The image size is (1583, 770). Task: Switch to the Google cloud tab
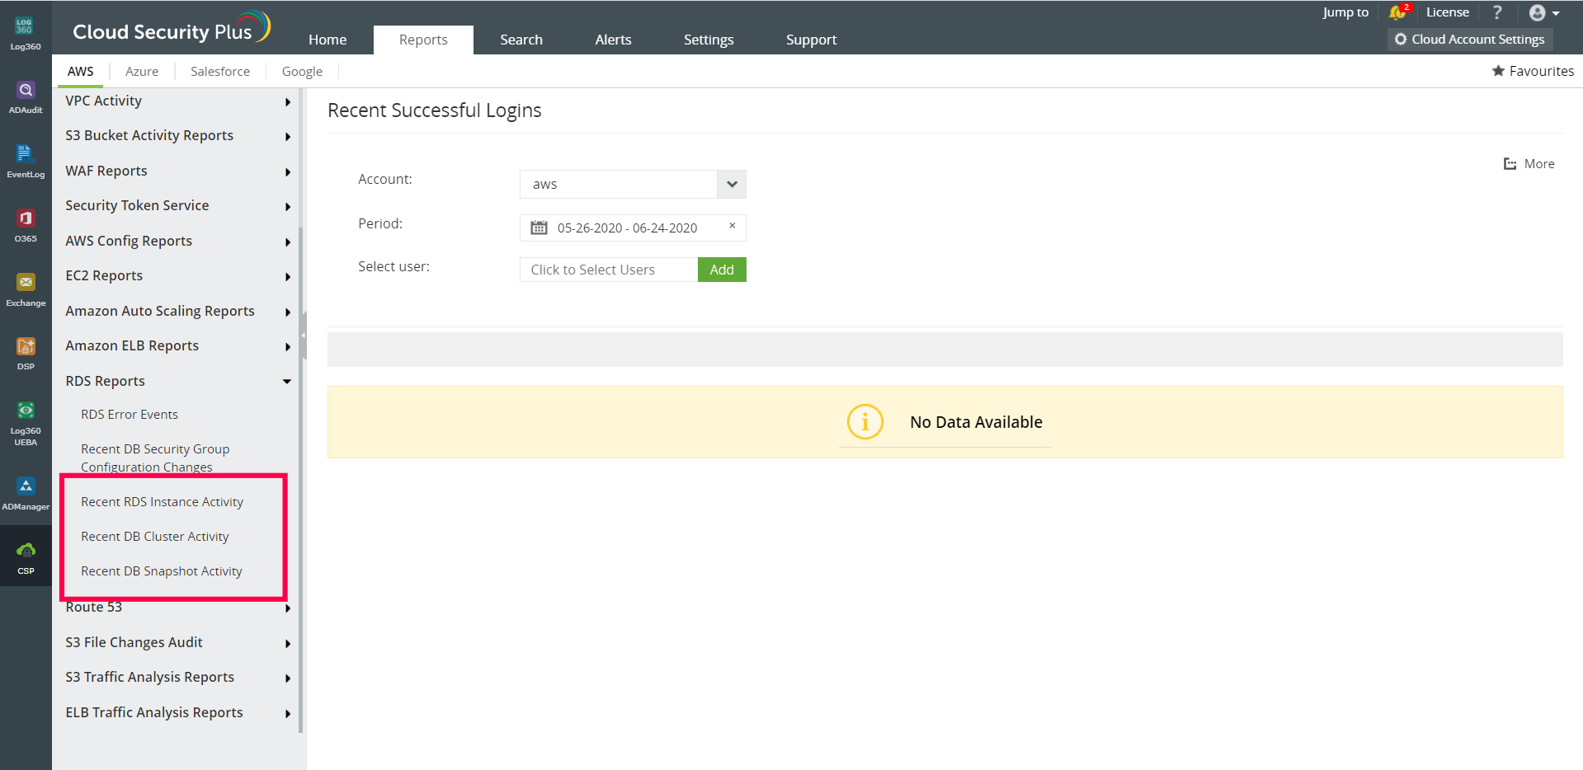point(302,72)
